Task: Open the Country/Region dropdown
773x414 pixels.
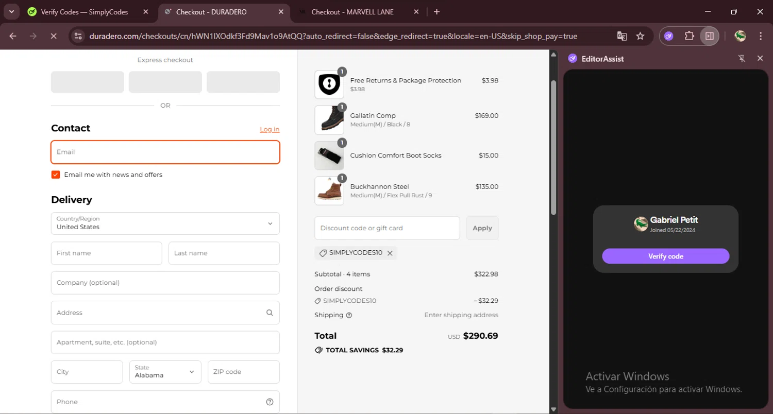Action: tap(165, 223)
